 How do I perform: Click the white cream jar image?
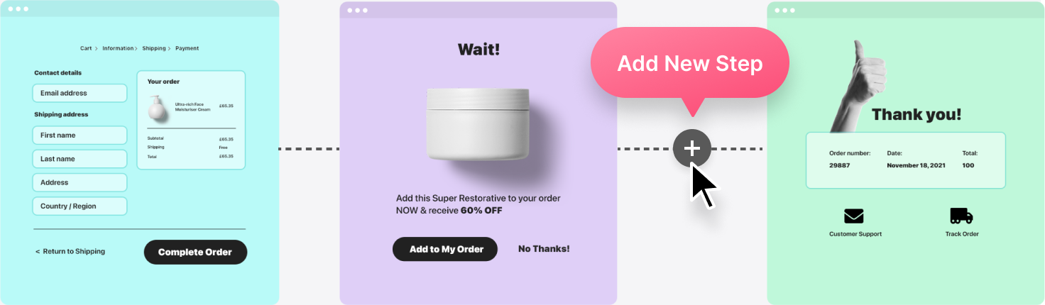tap(478, 125)
